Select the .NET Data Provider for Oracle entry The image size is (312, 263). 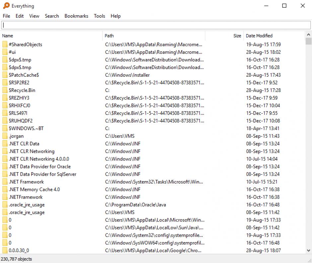pos(39,167)
